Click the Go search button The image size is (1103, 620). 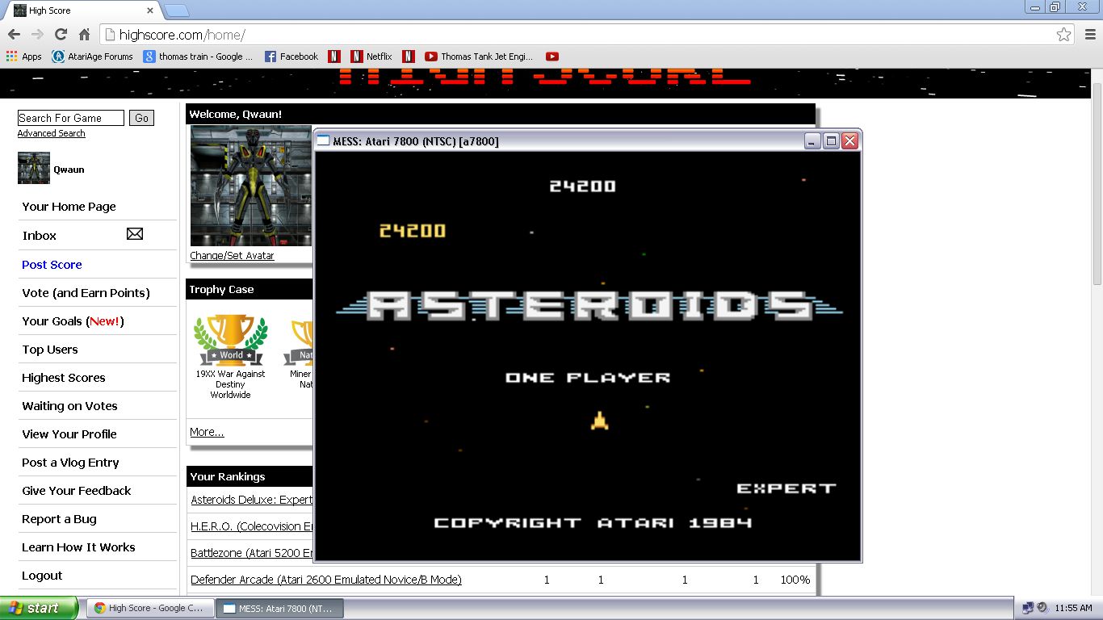(x=142, y=118)
